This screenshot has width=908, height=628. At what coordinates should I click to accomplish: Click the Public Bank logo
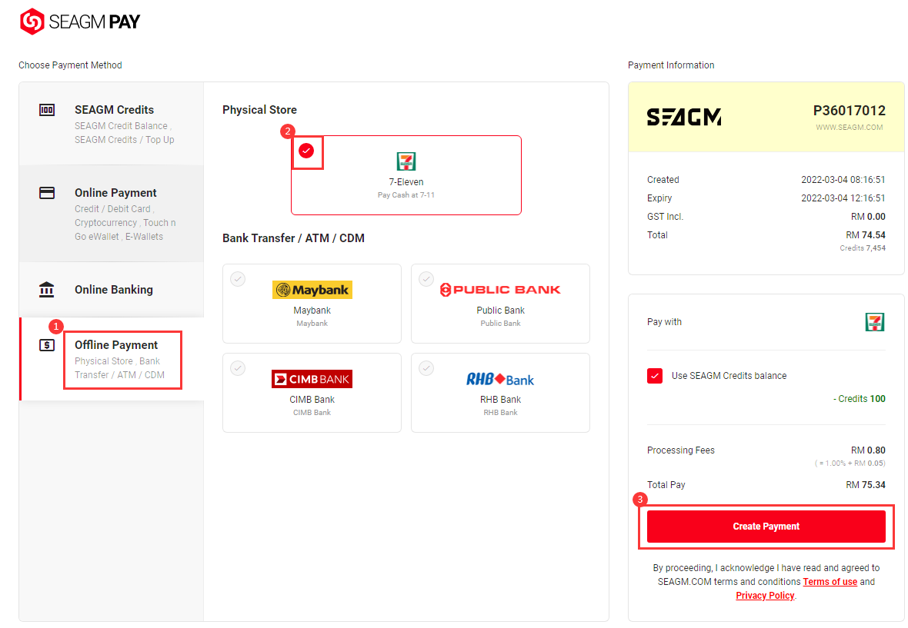click(500, 290)
